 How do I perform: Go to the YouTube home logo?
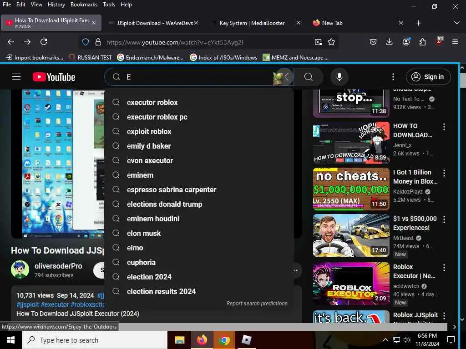[x=54, y=77]
